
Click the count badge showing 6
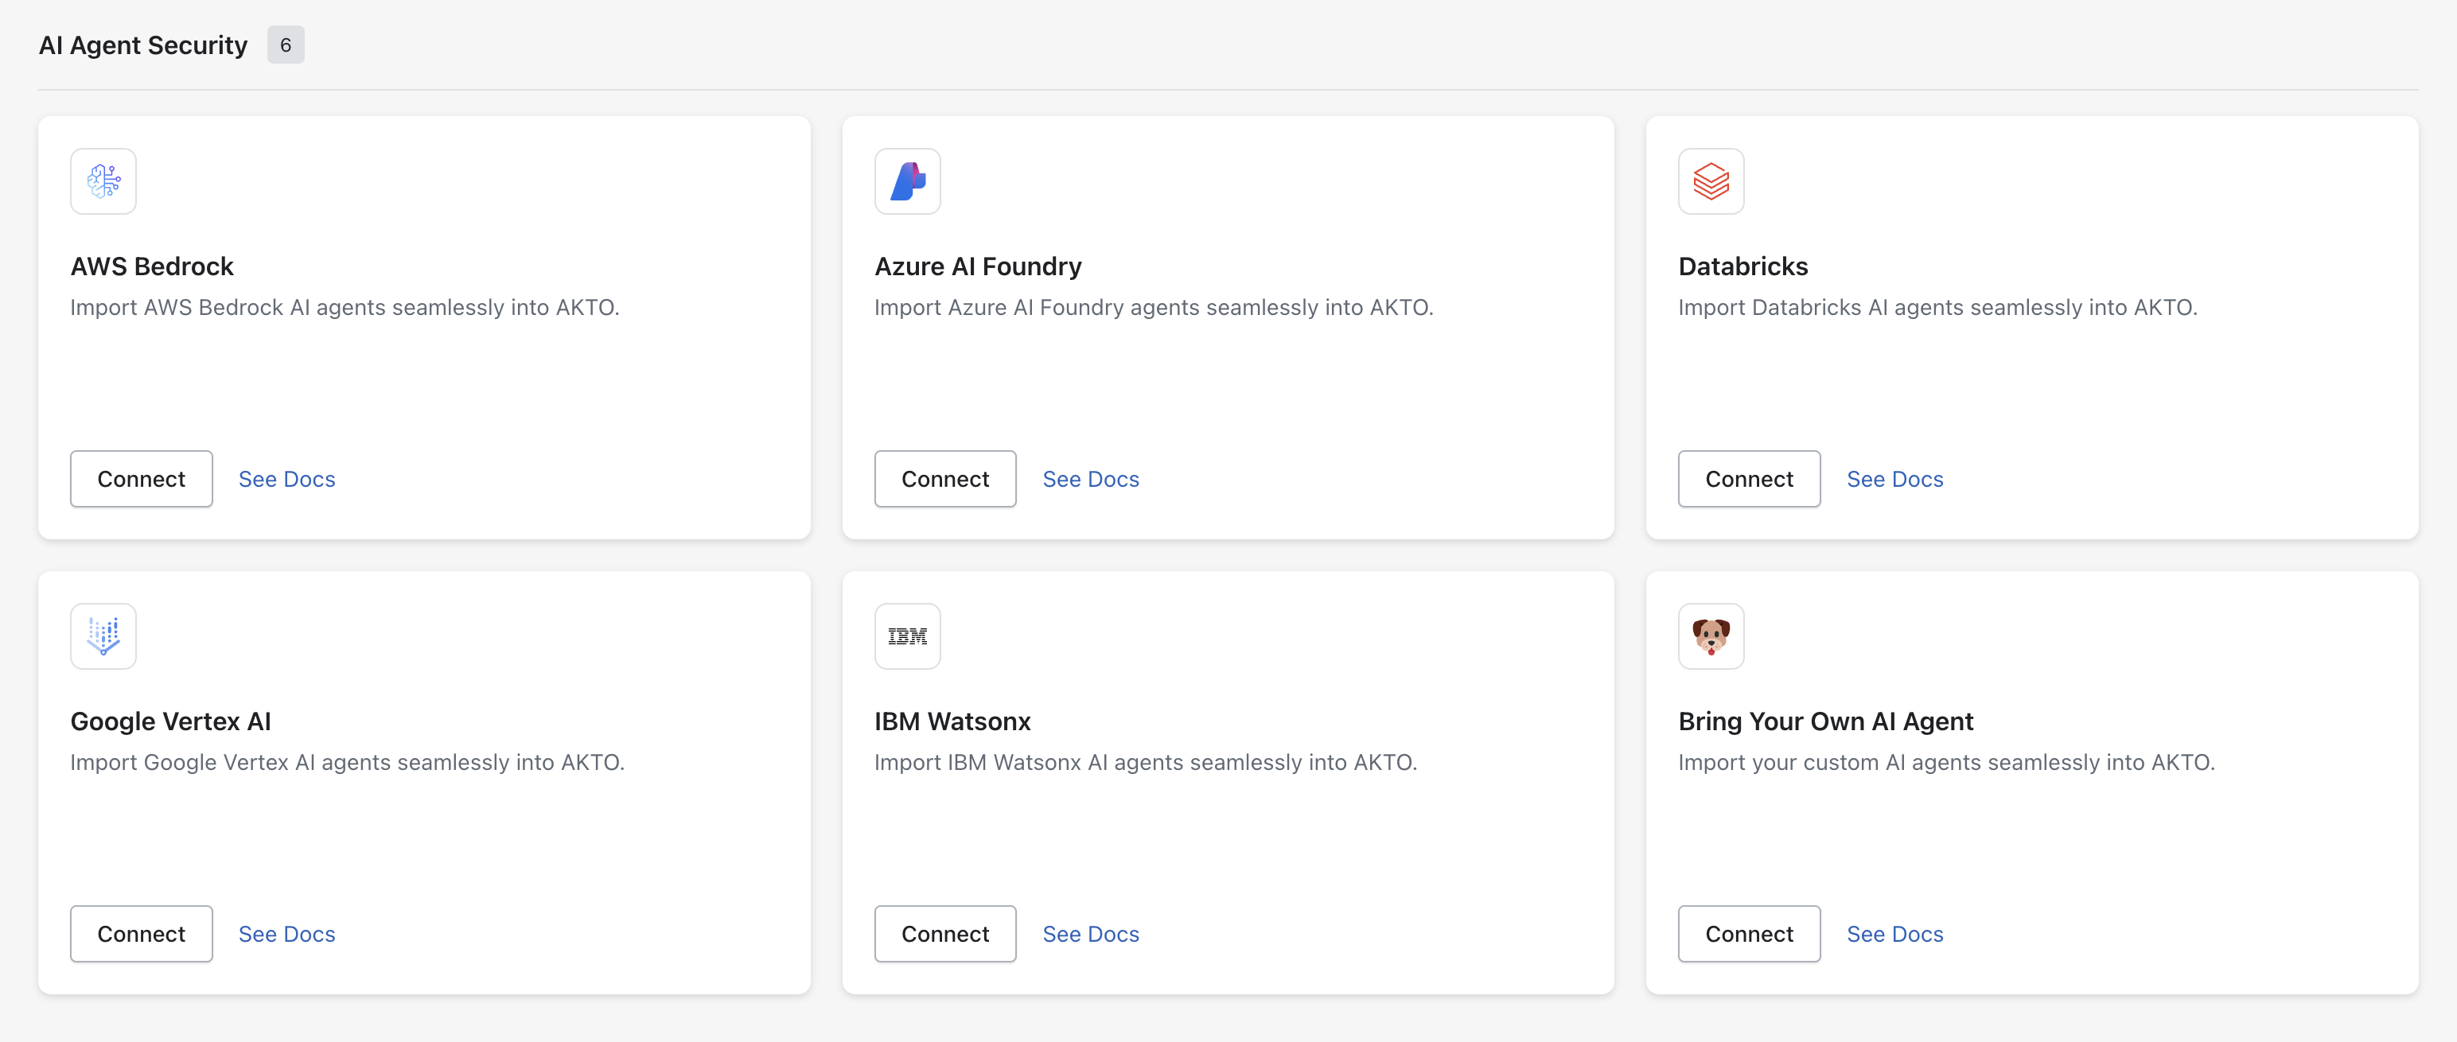click(285, 45)
